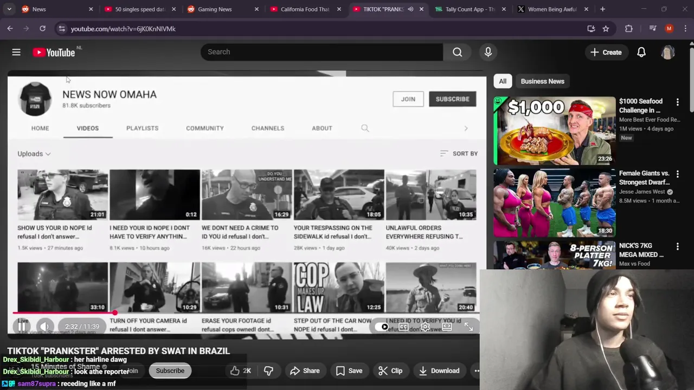The height and width of the screenshot is (390, 694).
Task: Open a new browser tab
Action: coord(602,9)
